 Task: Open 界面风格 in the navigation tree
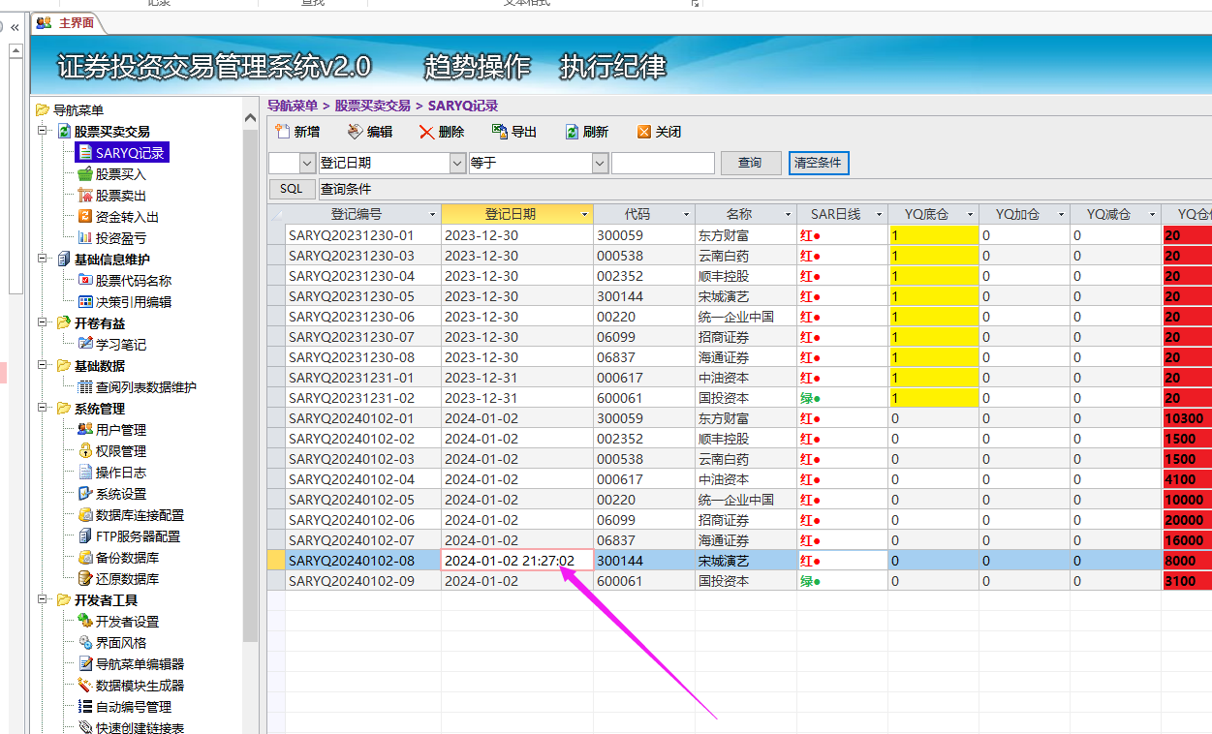120,643
